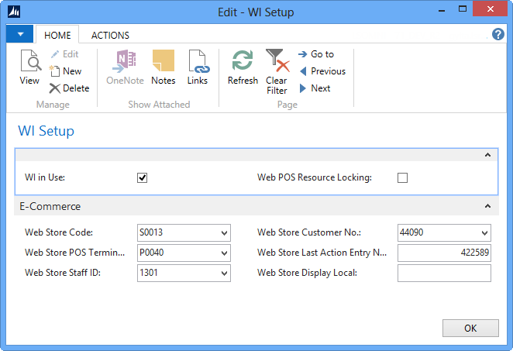Refresh the page with Refresh icon

click(x=243, y=66)
